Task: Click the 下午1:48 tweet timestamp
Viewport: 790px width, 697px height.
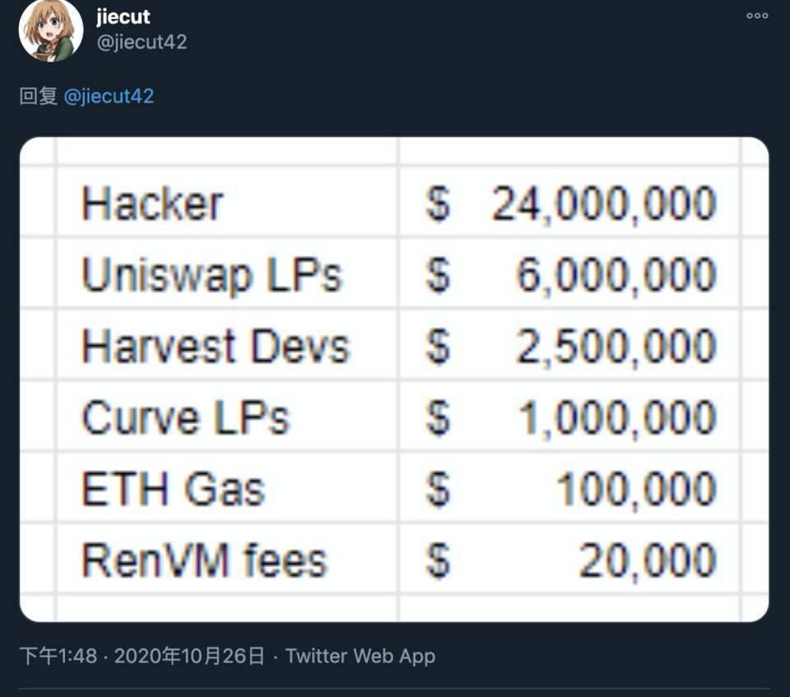Action: coord(58,656)
